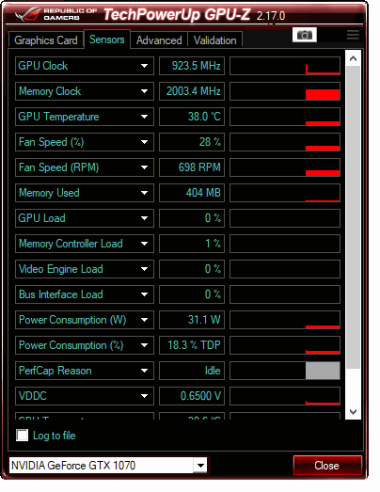Click the 698 RPM value
The image size is (380, 492).
tap(192, 167)
